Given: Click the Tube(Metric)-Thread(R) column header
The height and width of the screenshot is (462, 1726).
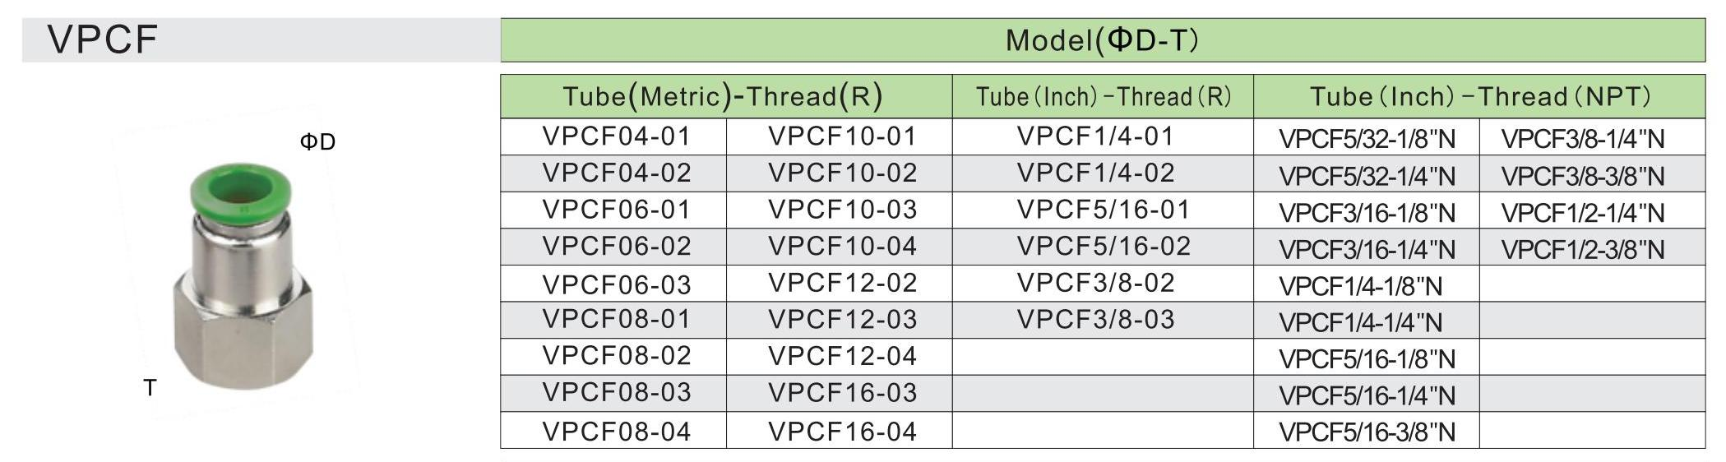Looking at the screenshot, I should click(723, 97).
